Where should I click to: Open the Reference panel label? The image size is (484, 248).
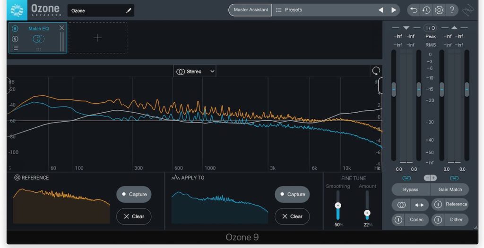[x=456, y=204]
